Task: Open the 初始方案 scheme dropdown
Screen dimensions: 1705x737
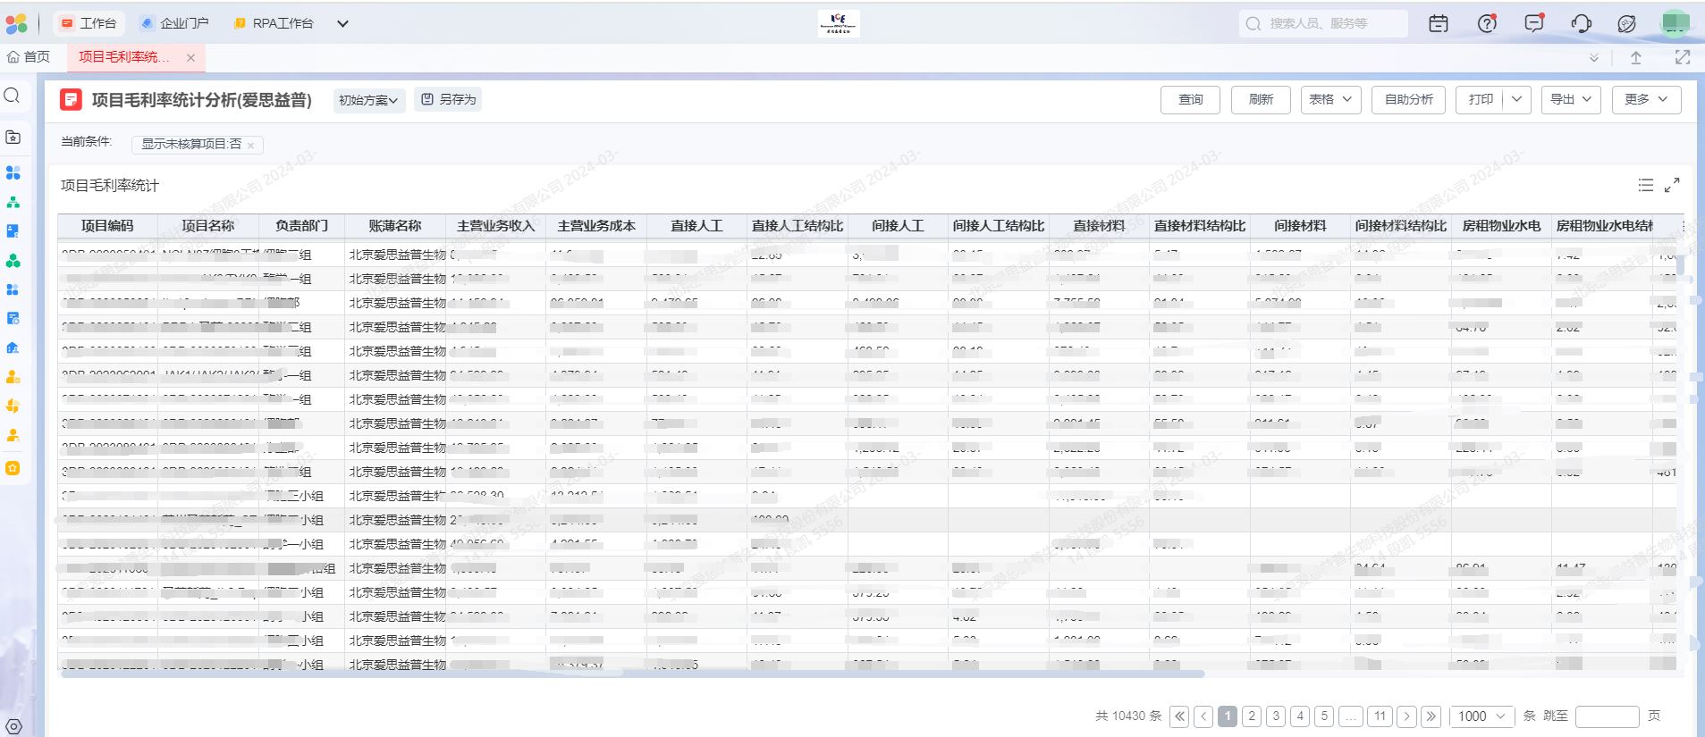Action: pyautogui.click(x=368, y=100)
